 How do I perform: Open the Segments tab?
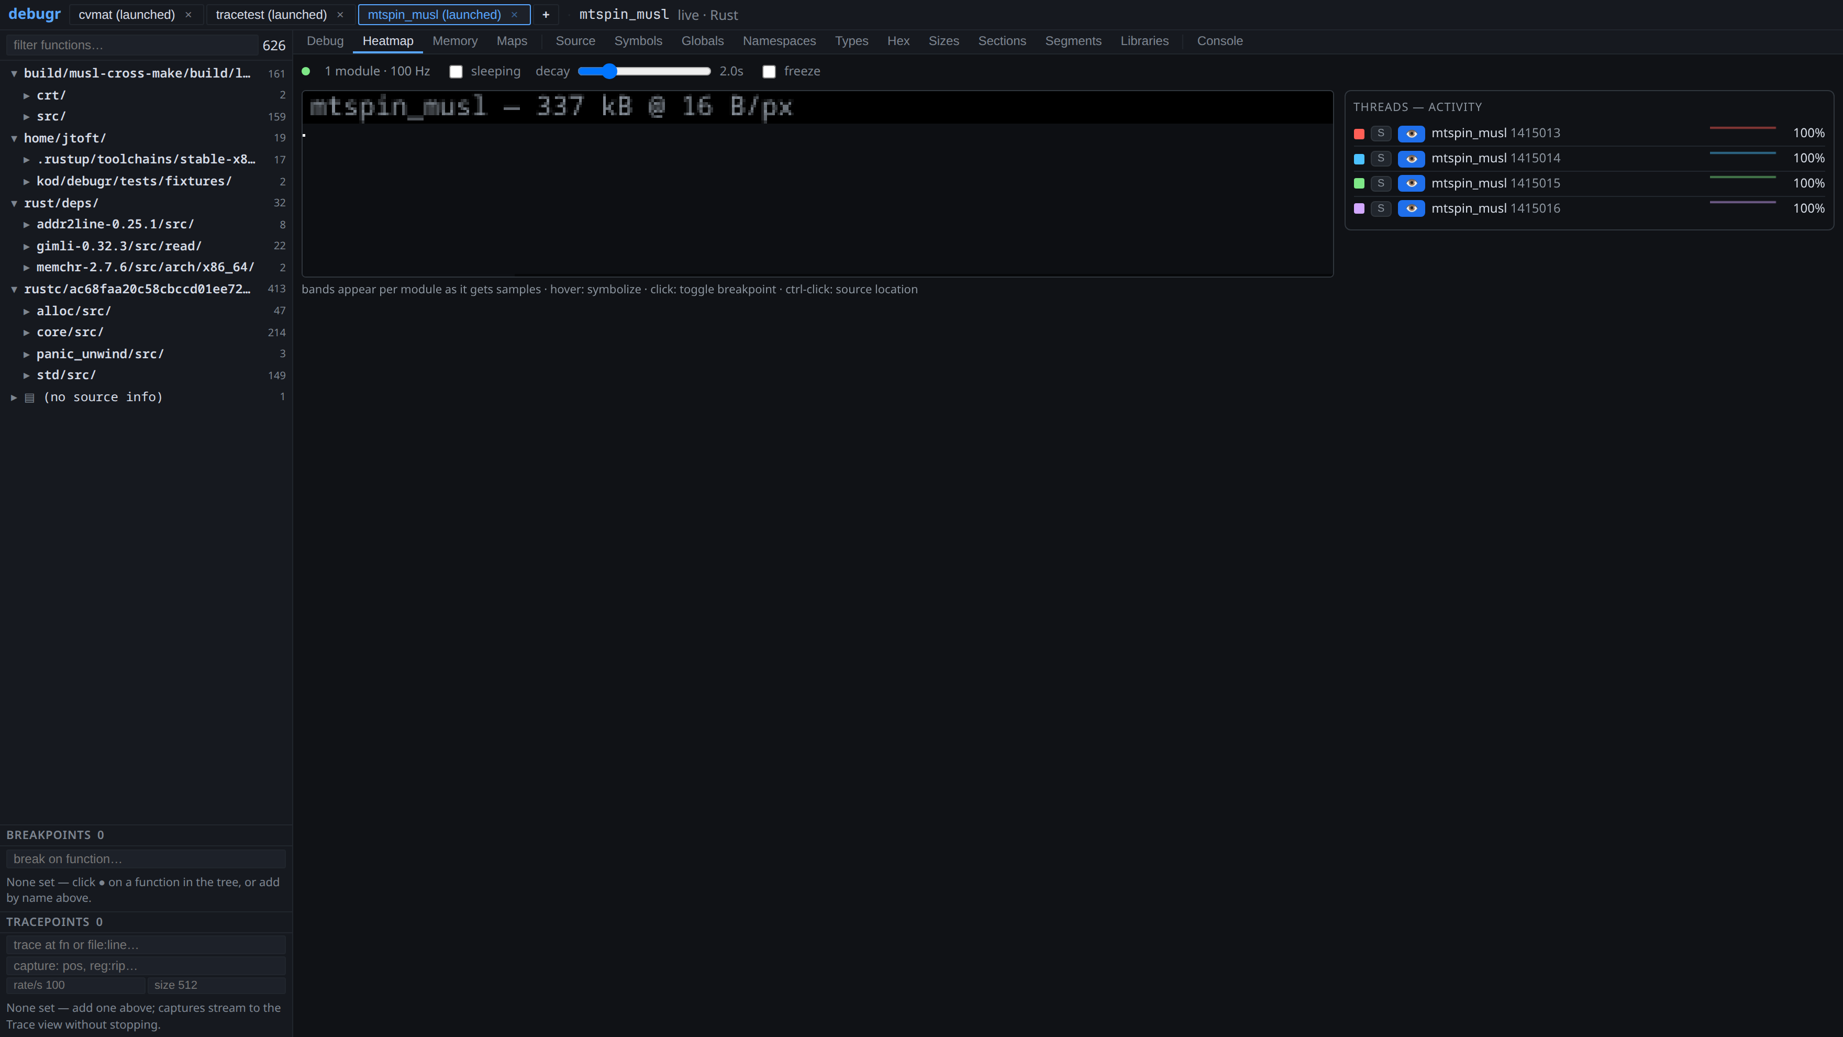click(x=1072, y=41)
